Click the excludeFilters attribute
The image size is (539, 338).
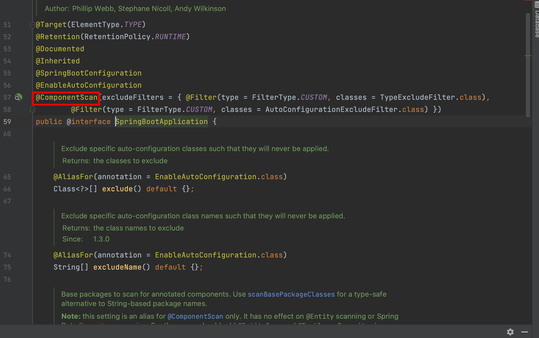pos(133,97)
